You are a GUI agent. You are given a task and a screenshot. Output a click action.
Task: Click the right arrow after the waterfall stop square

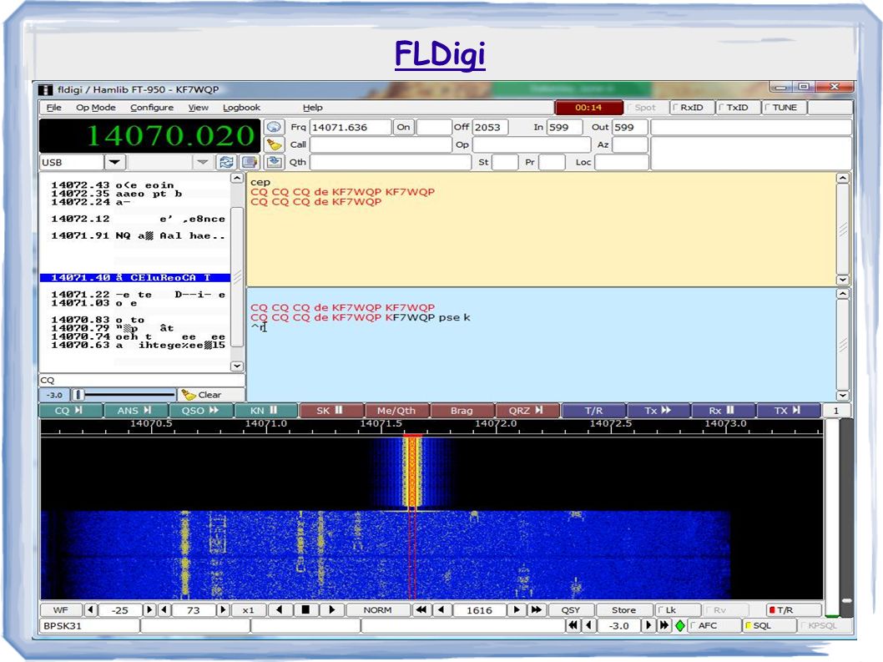pyautogui.click(x=331, y=609)
